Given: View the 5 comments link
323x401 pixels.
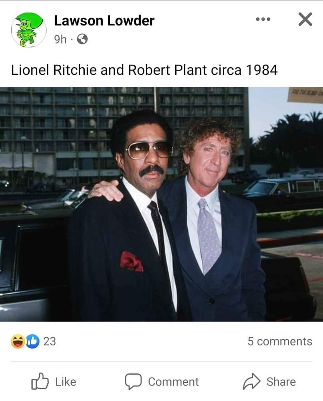Looking at the screenshot, I should (280, 341).
